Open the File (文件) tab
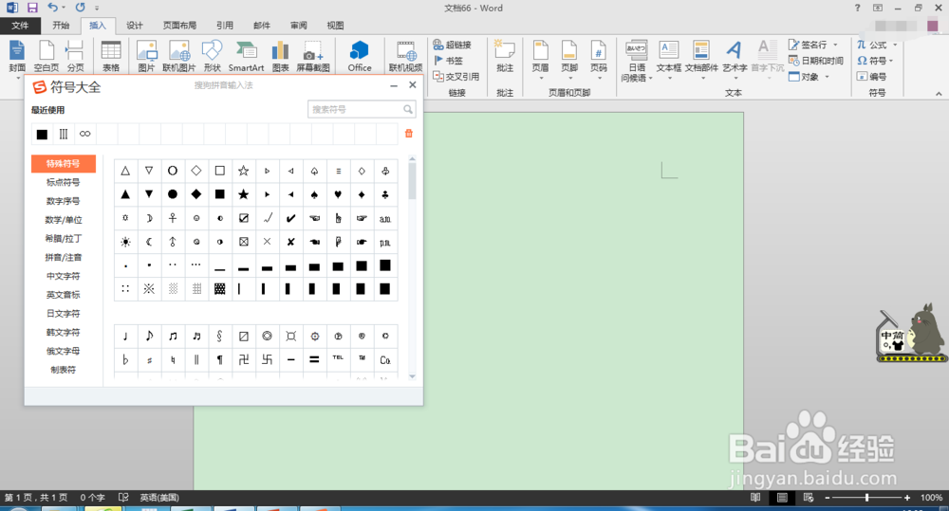This screenshot has height=511, width=949. pos(20,26)
